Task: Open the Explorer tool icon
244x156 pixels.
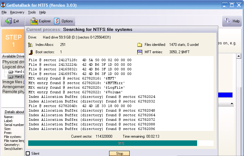Action: click(34, 21)
